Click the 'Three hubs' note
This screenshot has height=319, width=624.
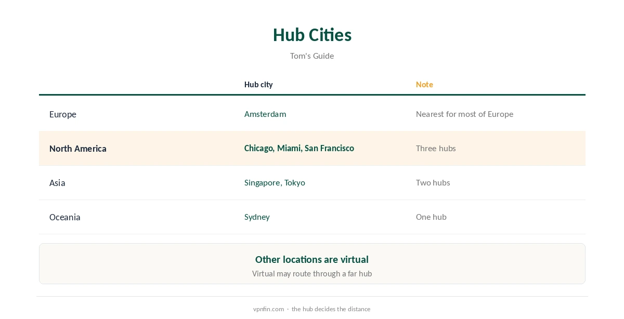click(436, 148)
